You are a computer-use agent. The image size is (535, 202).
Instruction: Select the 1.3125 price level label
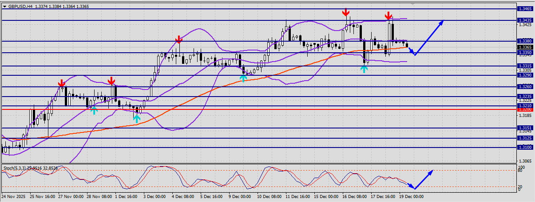click(x=525, y=138)
